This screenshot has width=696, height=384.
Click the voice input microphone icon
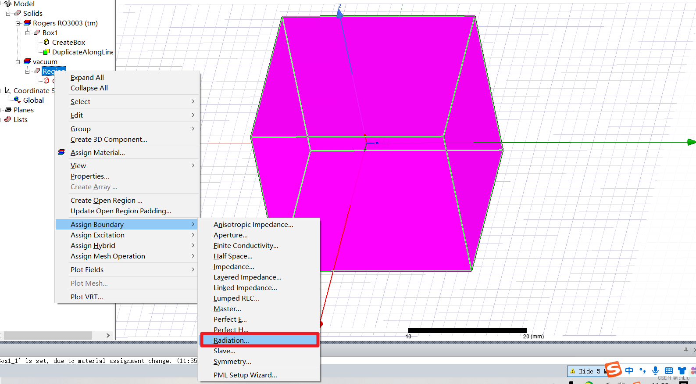655,370
